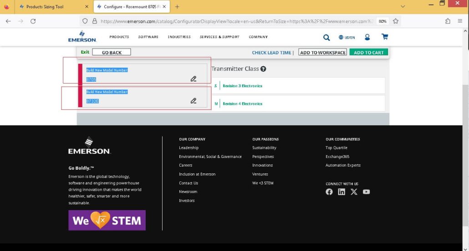Open the Perspectives footer link
Viewport: 469px width, 251px height.
[263, 157]
